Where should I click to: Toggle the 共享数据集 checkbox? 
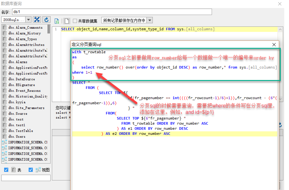tap(75, 21)
